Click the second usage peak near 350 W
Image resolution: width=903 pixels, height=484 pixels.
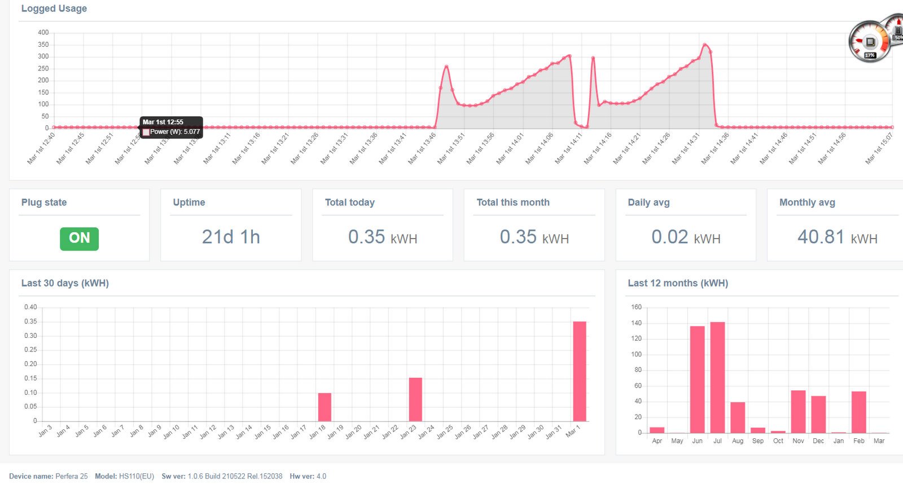coord(704,44)
